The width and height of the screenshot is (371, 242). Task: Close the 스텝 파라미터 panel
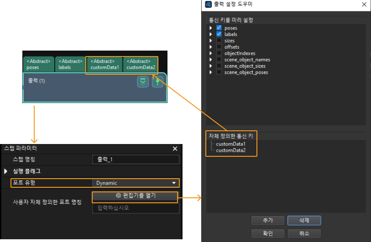(x=175, y=149)
